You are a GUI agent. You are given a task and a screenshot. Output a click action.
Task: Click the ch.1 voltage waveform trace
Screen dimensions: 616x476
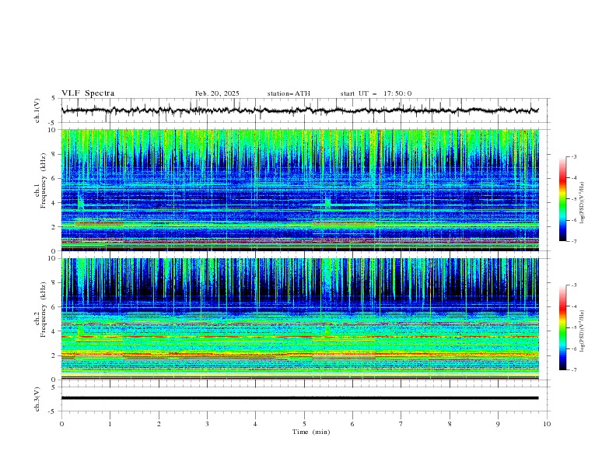[299, 110]
